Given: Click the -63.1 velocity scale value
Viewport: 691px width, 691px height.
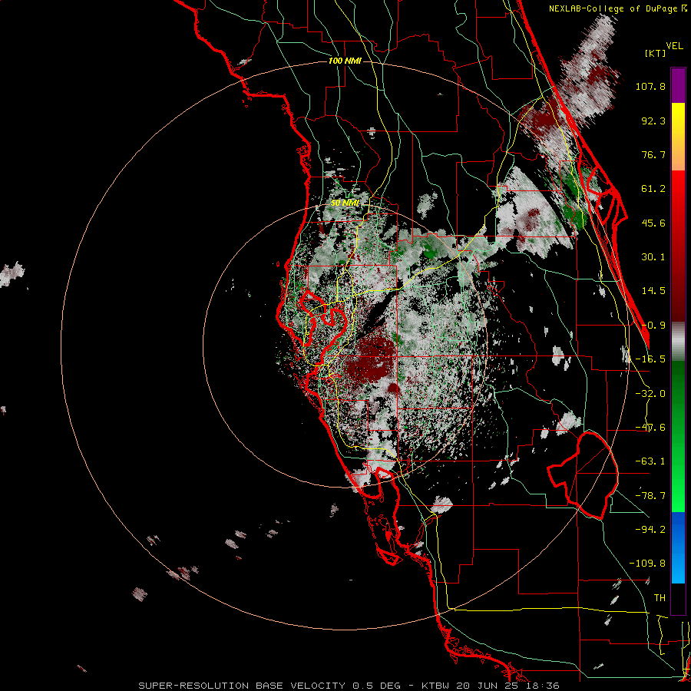Looking at the screenshot, I should click(x=650, y=461).
